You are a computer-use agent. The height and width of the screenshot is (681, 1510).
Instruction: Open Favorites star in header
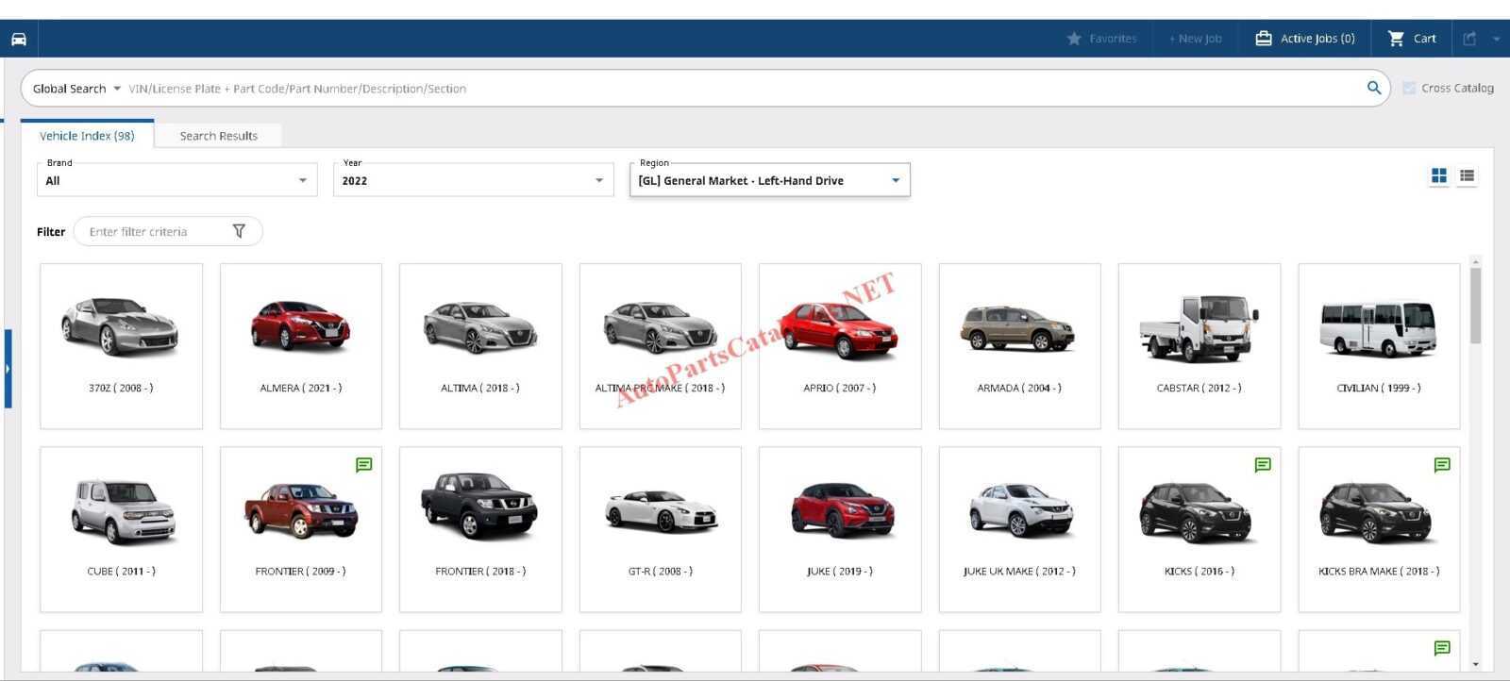click(1101, 39)
